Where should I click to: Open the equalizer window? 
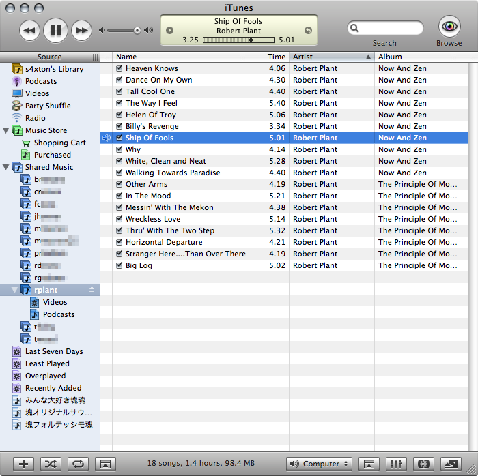click(x=396, y=464)
